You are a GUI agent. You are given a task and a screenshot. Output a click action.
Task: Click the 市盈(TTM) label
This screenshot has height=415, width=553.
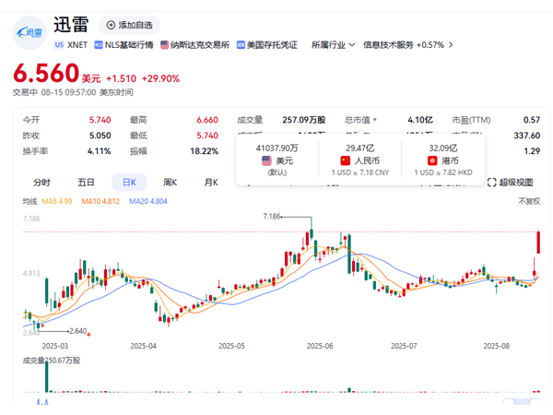[471, 120]
